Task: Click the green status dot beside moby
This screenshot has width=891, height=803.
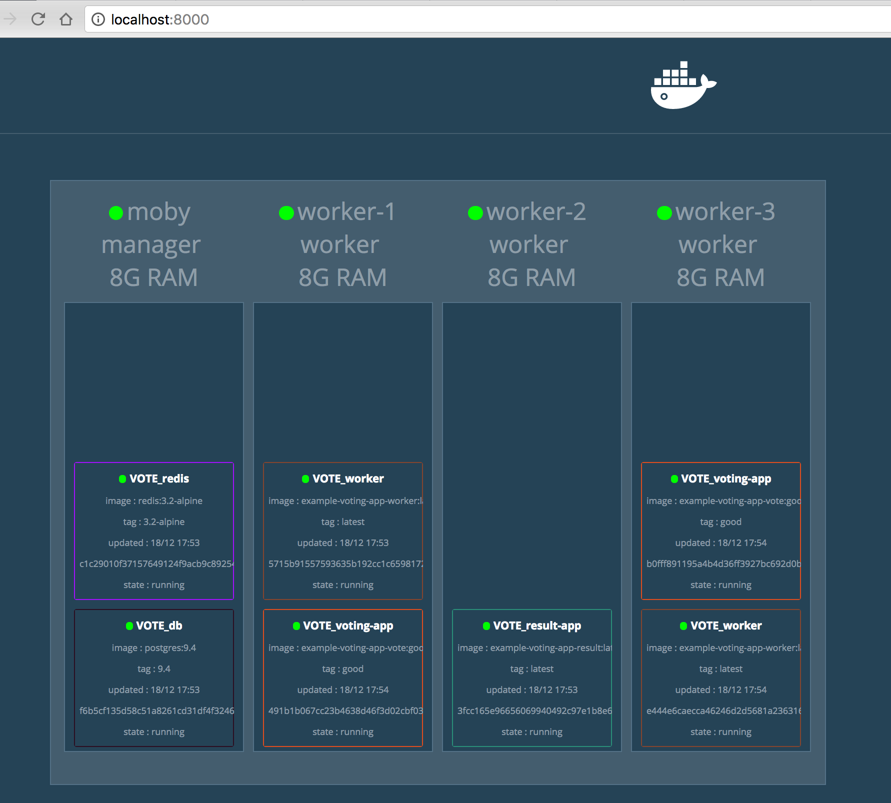Action: pyautogui.click(x=116, y=213)
